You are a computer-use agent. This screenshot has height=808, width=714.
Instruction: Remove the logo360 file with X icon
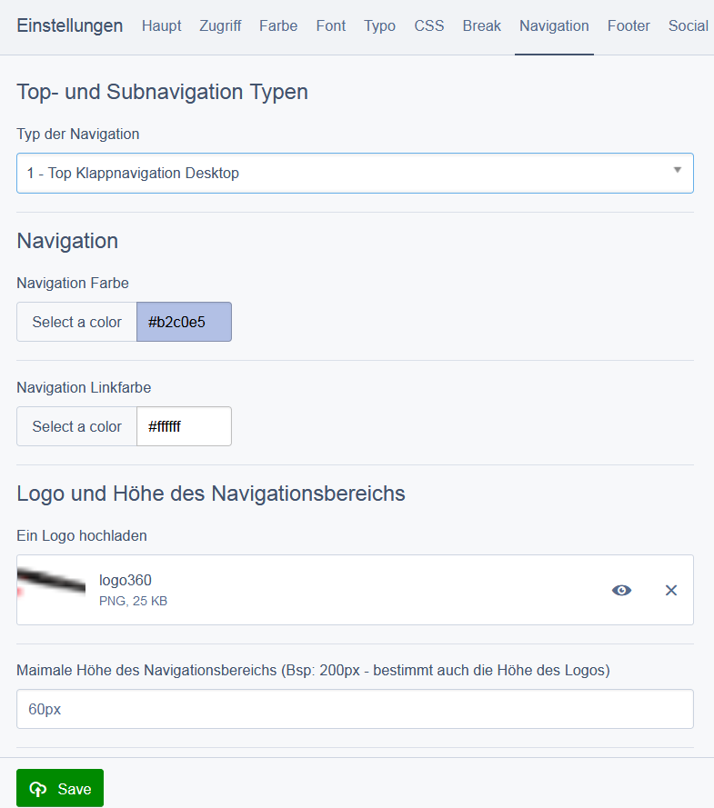[671, 590]
